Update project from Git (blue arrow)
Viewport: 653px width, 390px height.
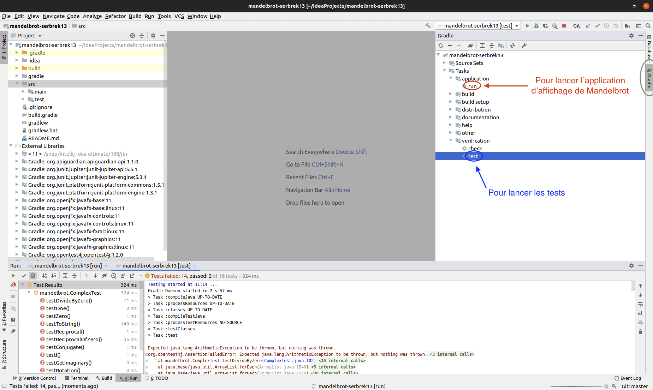pos(588,26)
